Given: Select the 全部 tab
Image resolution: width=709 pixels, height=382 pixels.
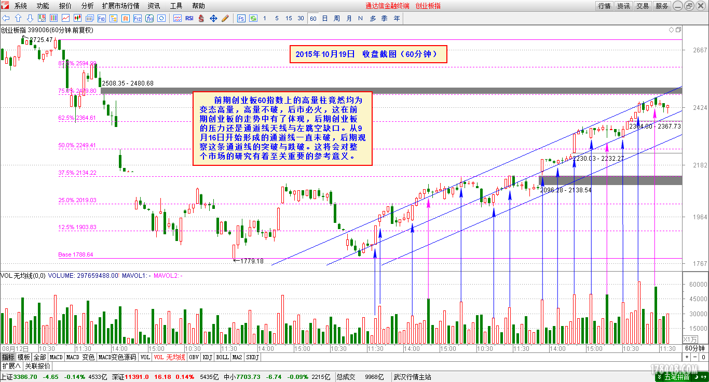Looking at the screenshot, I should pos(40,357).
